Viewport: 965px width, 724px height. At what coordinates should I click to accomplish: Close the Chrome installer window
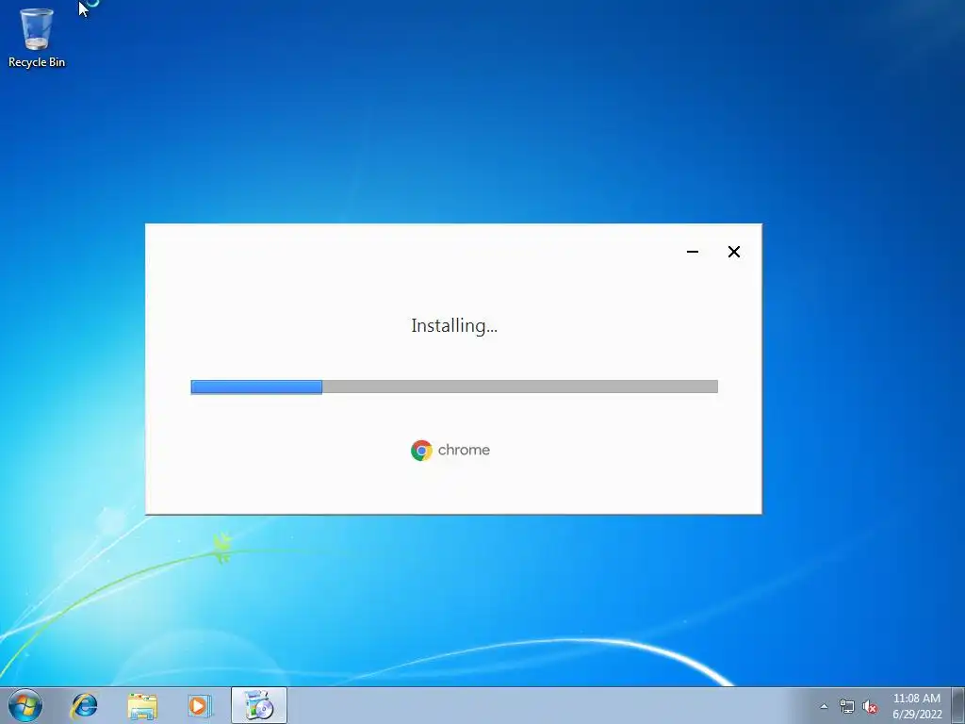pyautogui.click(x=733, y=252)
